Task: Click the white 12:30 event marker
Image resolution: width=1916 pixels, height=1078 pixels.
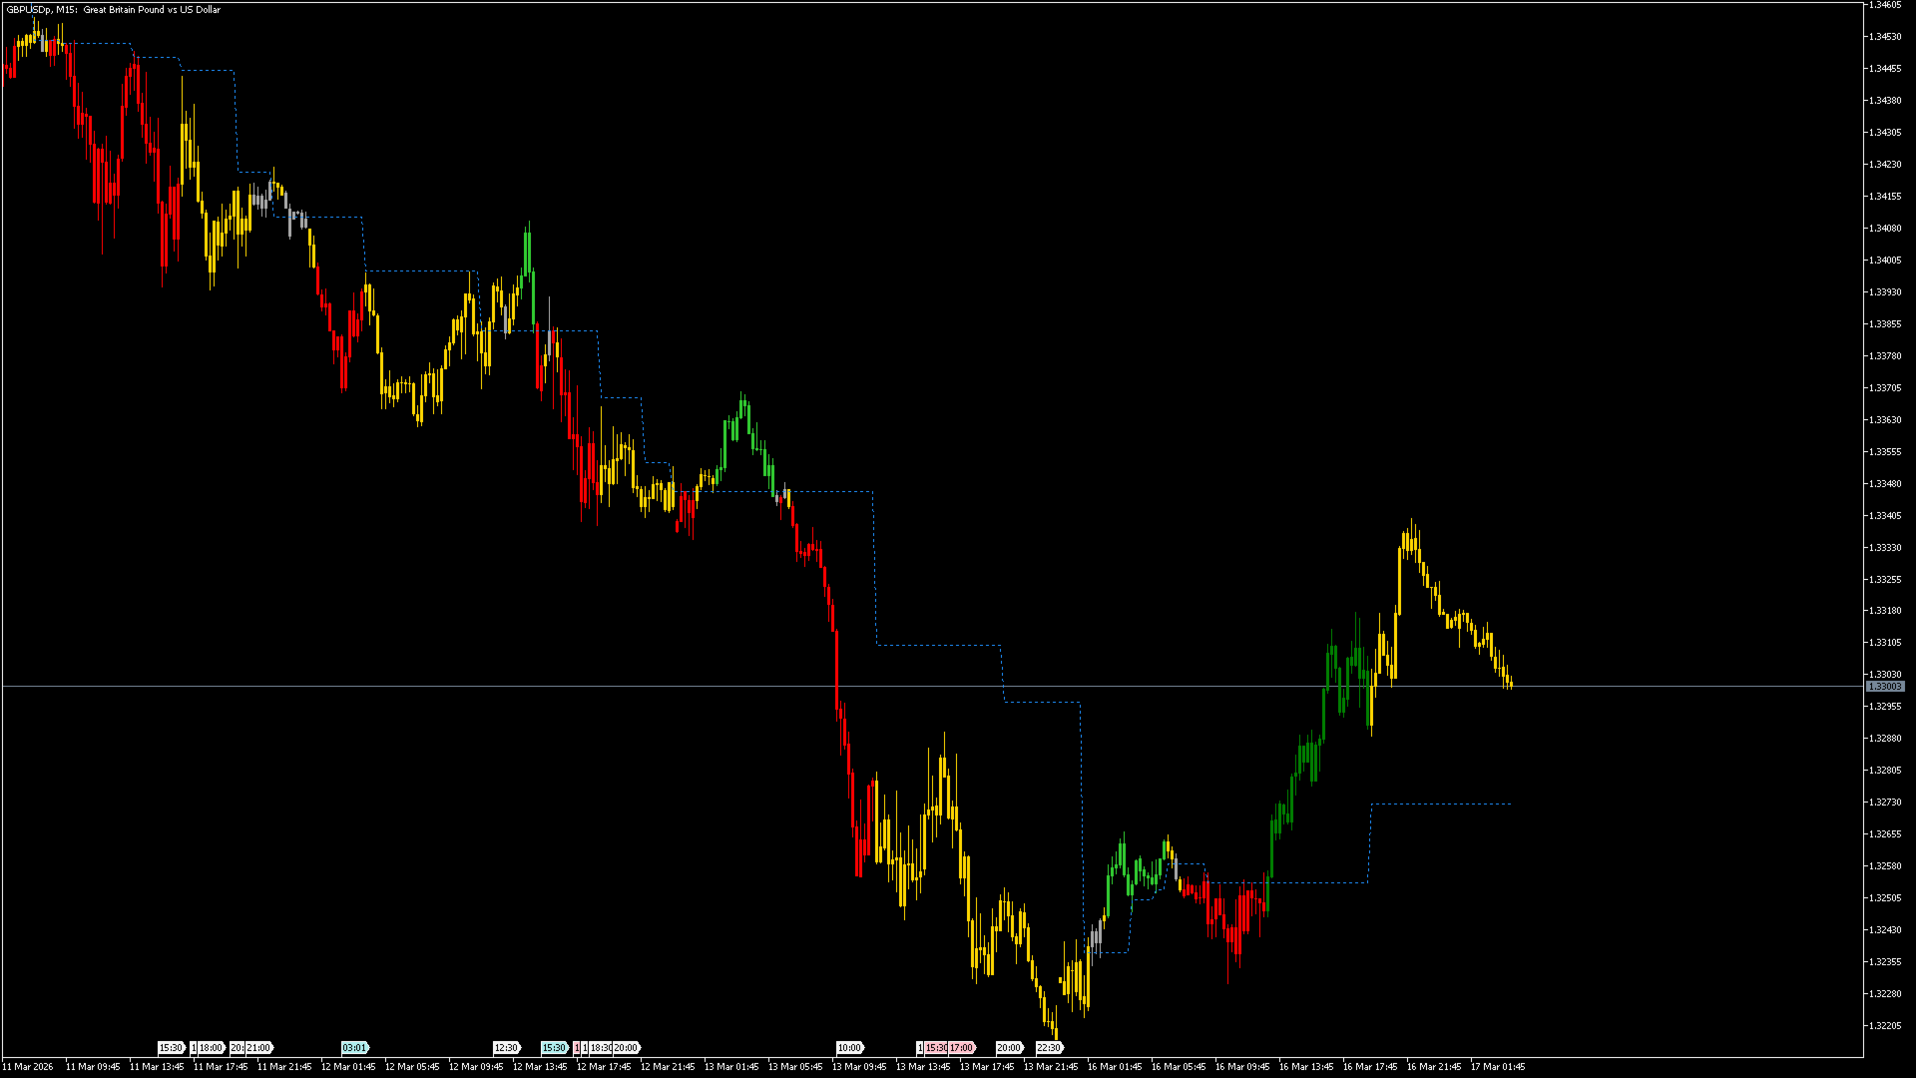Action: [x=506, y=1048]
